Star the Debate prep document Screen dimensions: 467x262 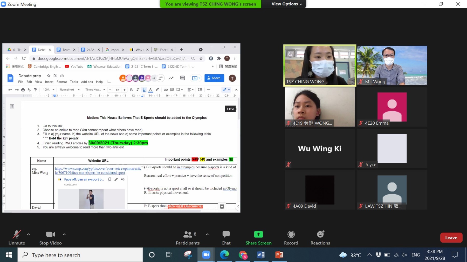[49, 76]
